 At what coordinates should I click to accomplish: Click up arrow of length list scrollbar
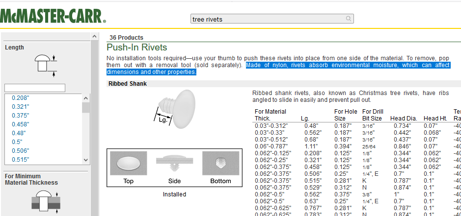86,98
